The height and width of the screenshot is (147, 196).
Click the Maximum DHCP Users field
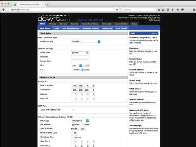(74, 133)
